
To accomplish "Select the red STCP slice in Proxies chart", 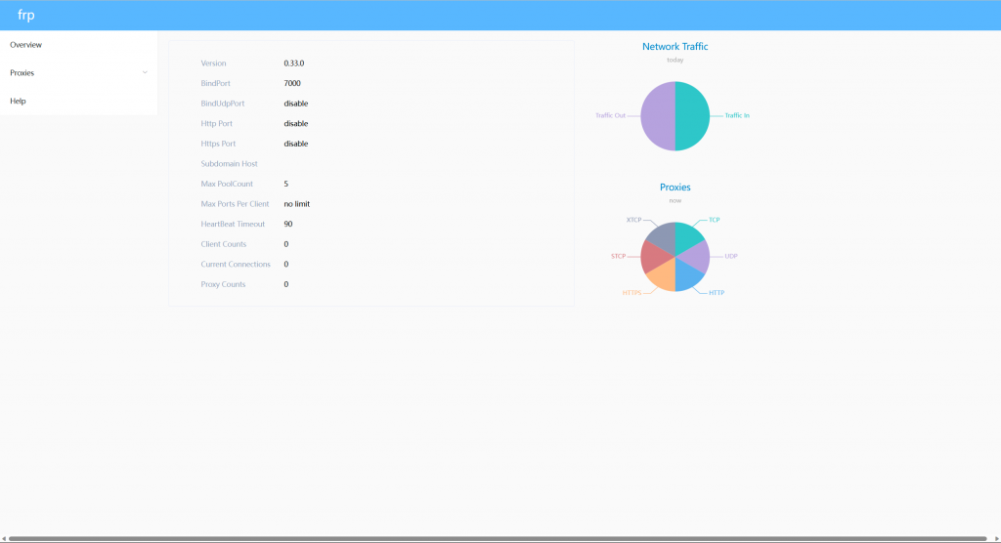I will click(653, 257).
